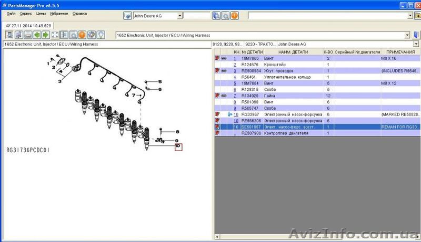Click the green forward arrow toolbar icon
The width and height of the screenshot is (421, 242).
[46, 35]
